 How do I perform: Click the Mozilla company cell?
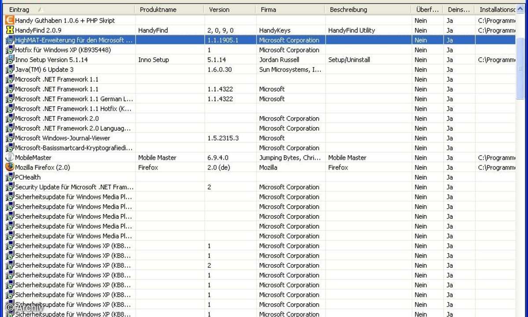tap(268, 167)
